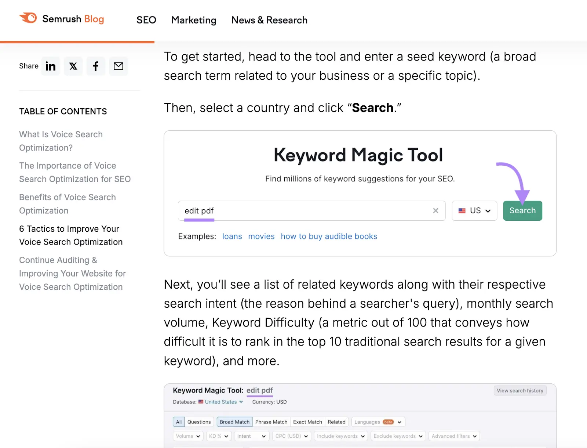
Task: Click inside the 'edit pdf' keyword input field
Action: 293,210
